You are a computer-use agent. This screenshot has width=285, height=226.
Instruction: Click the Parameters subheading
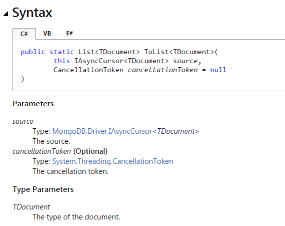33,104
